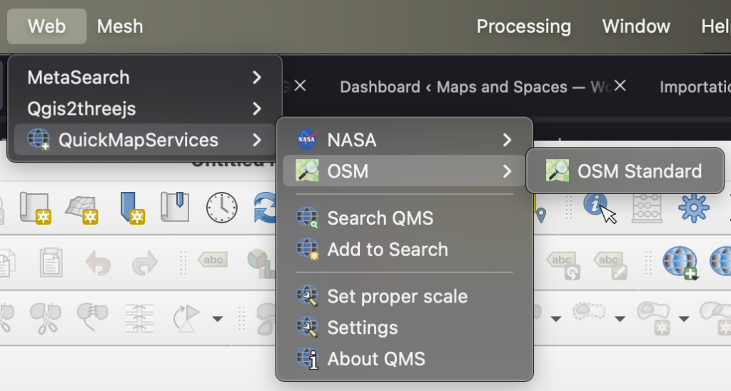Select the OSM submenu entry
The width and height of the screenshot is (731, 391).
pos(404,171)
